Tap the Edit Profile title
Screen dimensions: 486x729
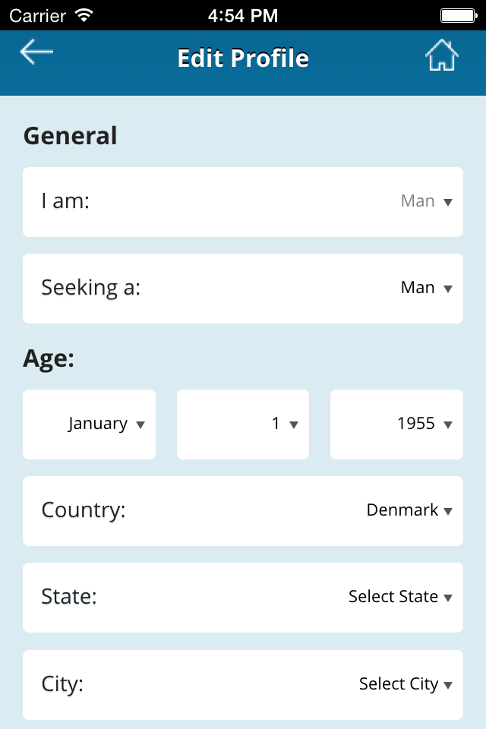click(x=243, y=58)
